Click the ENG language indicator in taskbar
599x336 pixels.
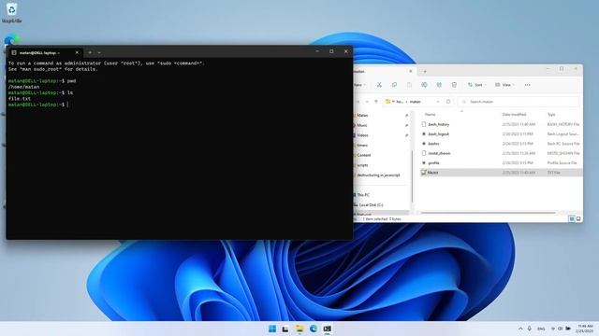coord(541,329)
